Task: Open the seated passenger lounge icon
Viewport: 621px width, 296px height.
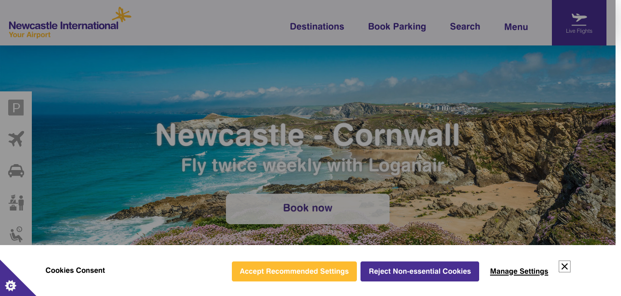Action: point(16,235)
